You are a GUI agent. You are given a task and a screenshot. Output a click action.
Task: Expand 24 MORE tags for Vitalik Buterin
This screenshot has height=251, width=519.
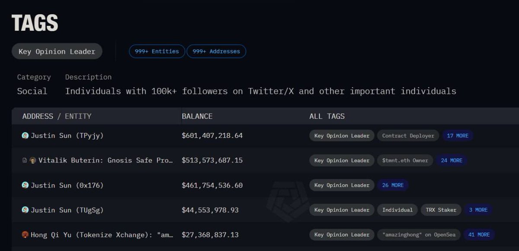tap(452, 160)
